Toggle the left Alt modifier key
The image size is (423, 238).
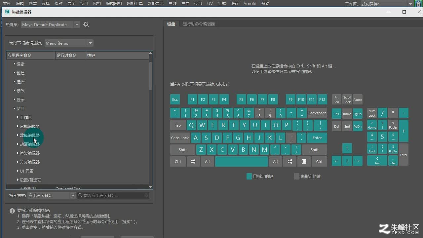208,162
